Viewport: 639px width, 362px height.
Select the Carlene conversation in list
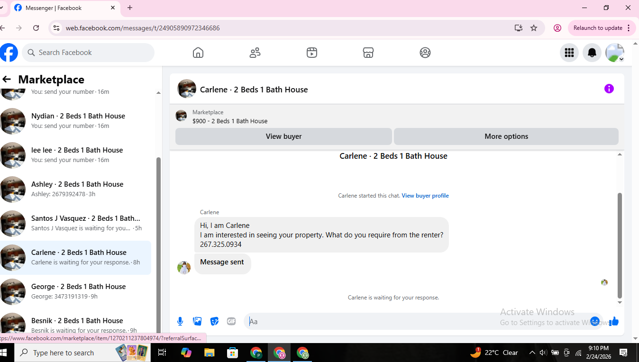[x=76, y=257]
